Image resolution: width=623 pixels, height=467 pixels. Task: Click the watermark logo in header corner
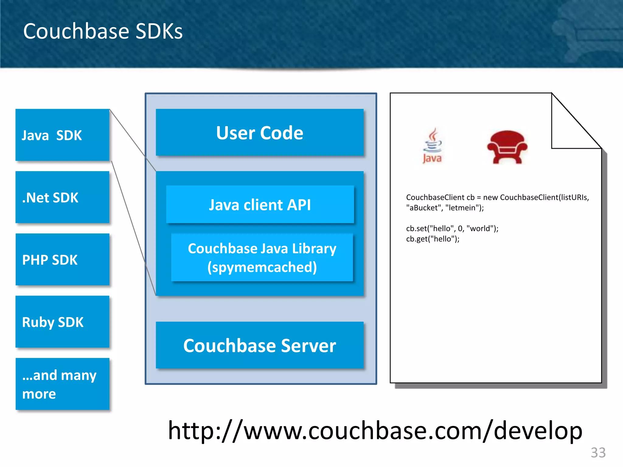(x=587, y=33)
